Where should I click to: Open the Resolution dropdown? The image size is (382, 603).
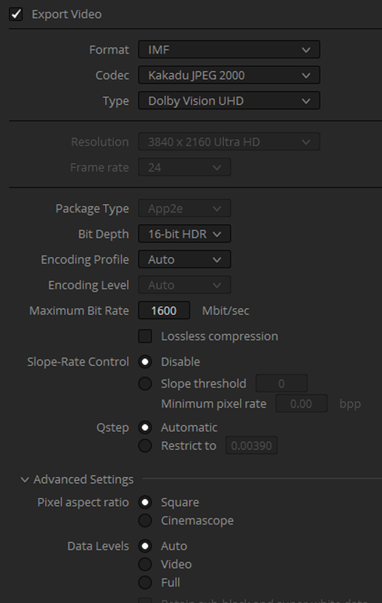pyautogui.click(x=229, y=142)
